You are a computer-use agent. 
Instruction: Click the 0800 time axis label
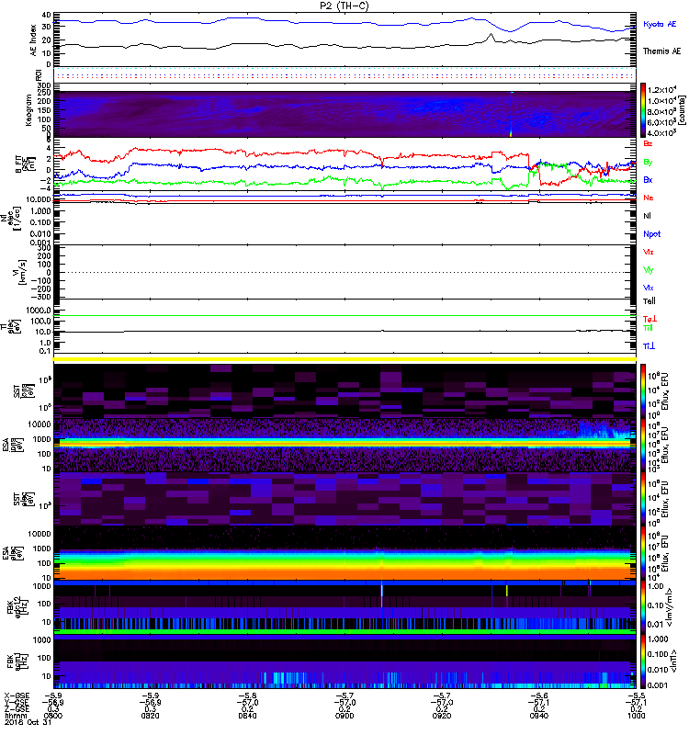pyautogui.click(x=53, y=716)
